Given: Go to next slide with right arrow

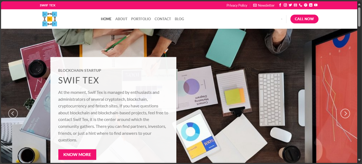Looking at the screenshot, I should (x=345, y=113).
